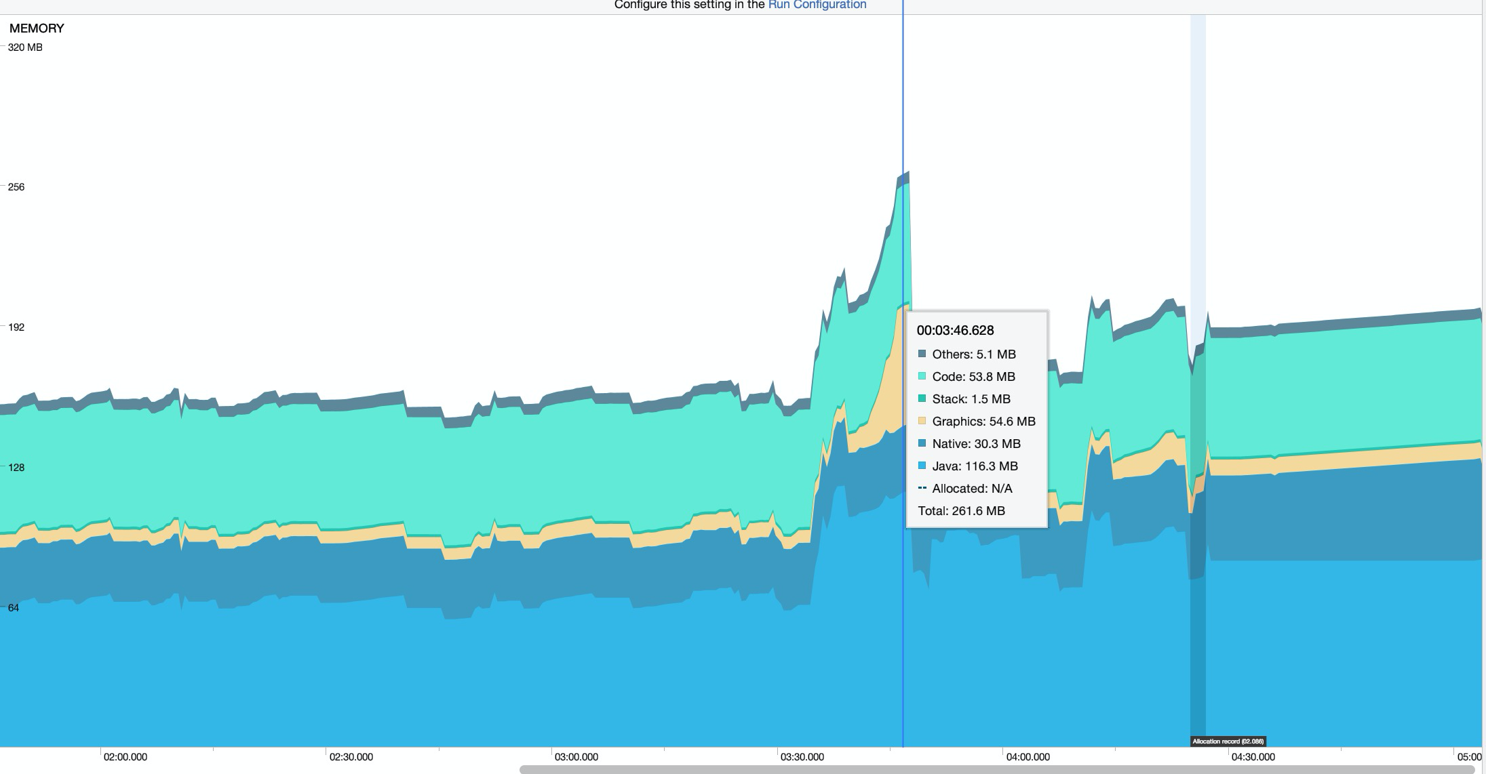The image size is (1486, 774).
Task: Click the Allocated dashed-line legend icon
Action: coord(922,488)
